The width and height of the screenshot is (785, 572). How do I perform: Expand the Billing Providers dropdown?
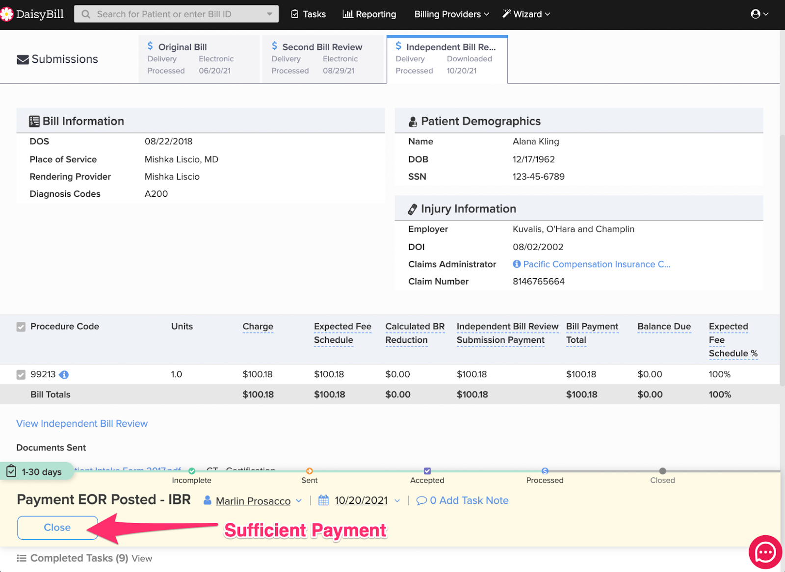point(450,14)
